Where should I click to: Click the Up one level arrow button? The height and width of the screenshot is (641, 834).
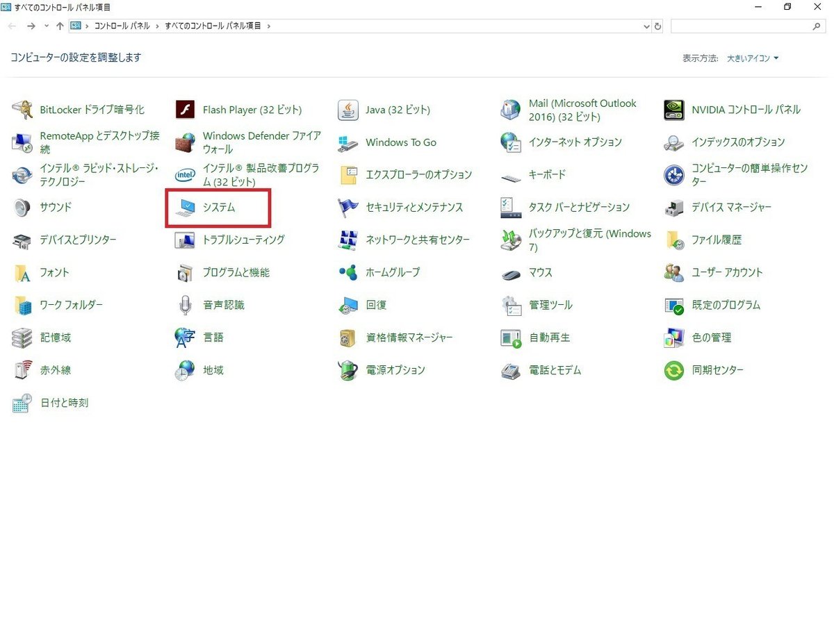pos(60,26)
